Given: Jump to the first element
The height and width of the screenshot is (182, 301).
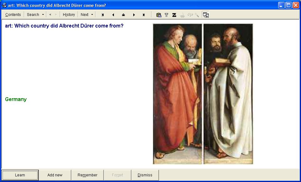Looking at the screenshot, I should [x=103, y=15].
